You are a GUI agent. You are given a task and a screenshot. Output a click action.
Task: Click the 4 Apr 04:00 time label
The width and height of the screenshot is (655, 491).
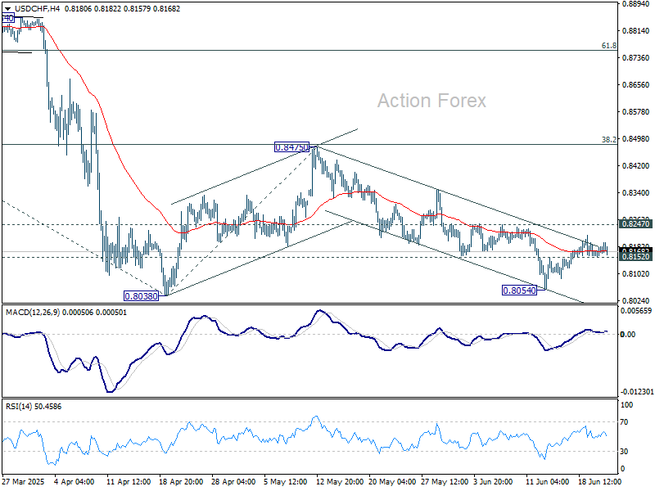click(x=75, y=481)
